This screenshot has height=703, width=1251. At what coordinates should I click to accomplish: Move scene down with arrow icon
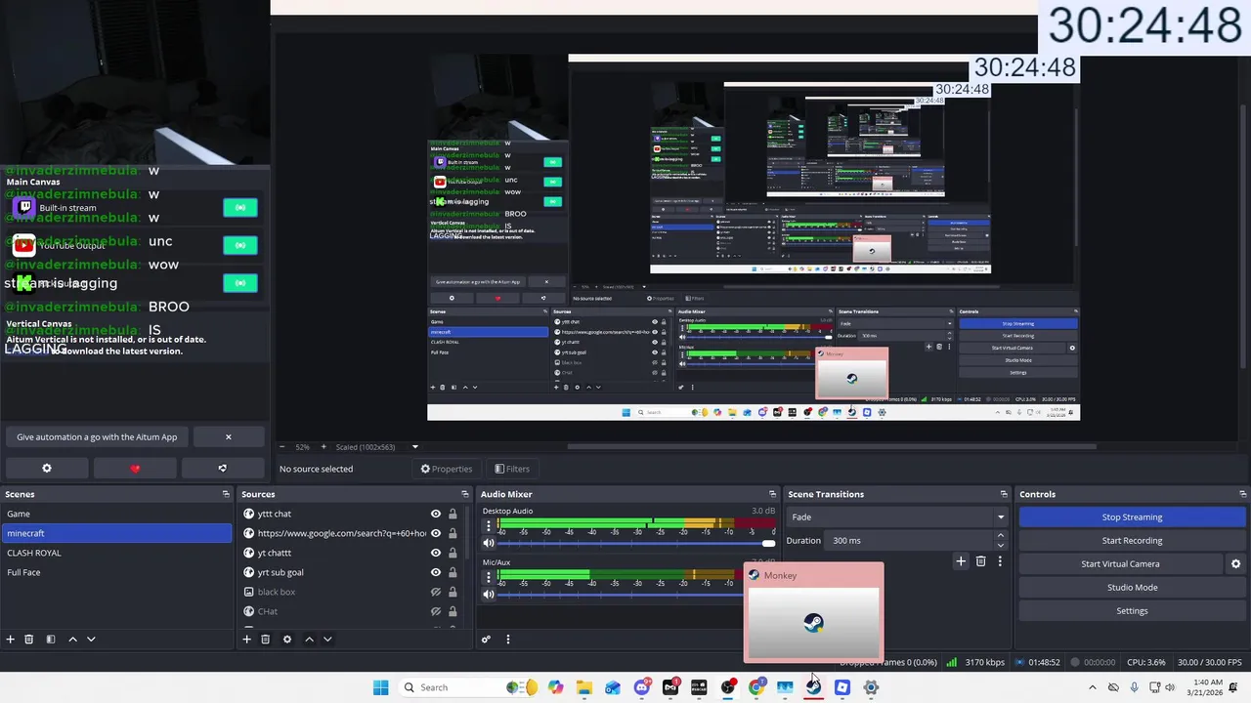coord(91,639)
